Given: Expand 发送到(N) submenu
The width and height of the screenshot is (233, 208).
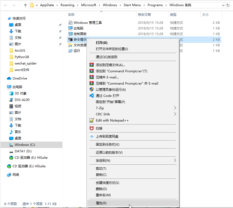Looking at the screenshot, I should click(133, 161).
